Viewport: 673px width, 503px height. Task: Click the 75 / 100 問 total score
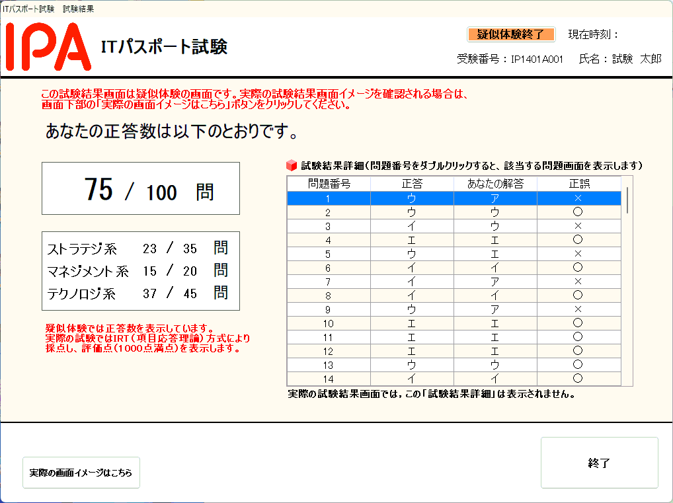click(x=149, y=190)
